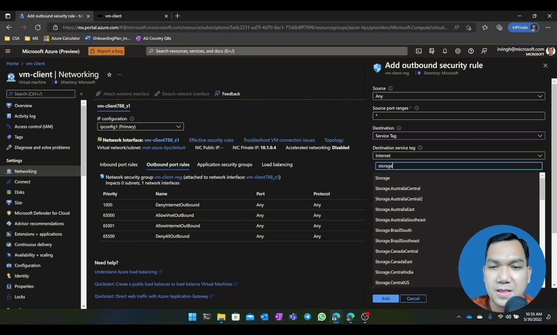
Task: Open File Explorer from taskbar
Action: [221, 317]
